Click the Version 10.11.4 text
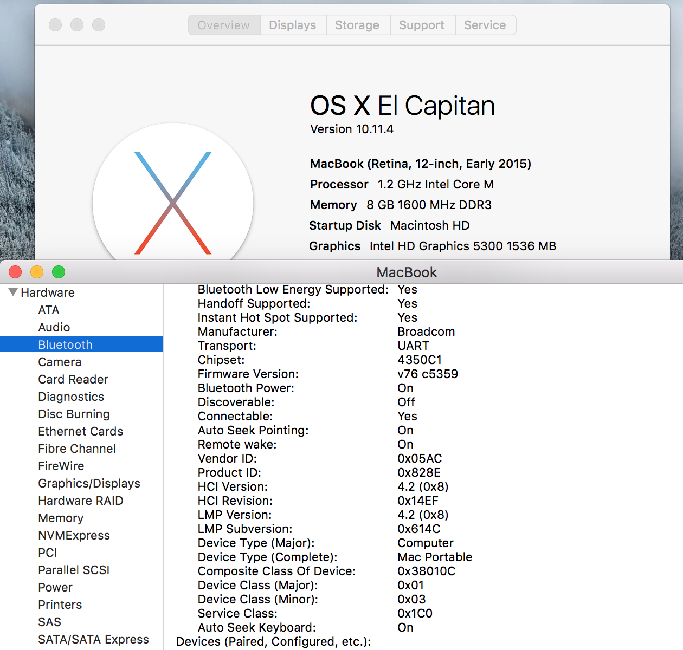Screen dimensions: 683x650 coord(352,129)
